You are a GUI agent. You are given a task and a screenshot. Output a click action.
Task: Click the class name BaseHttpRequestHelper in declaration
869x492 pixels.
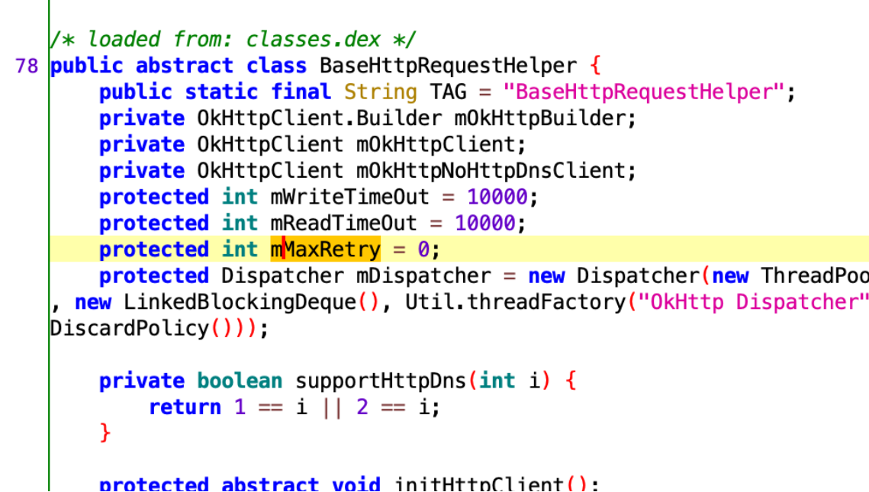click(449, 66)
